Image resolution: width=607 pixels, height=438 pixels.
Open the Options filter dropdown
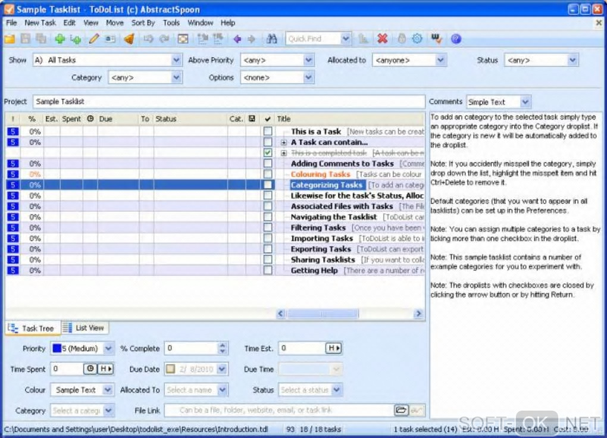click(308, 77)
